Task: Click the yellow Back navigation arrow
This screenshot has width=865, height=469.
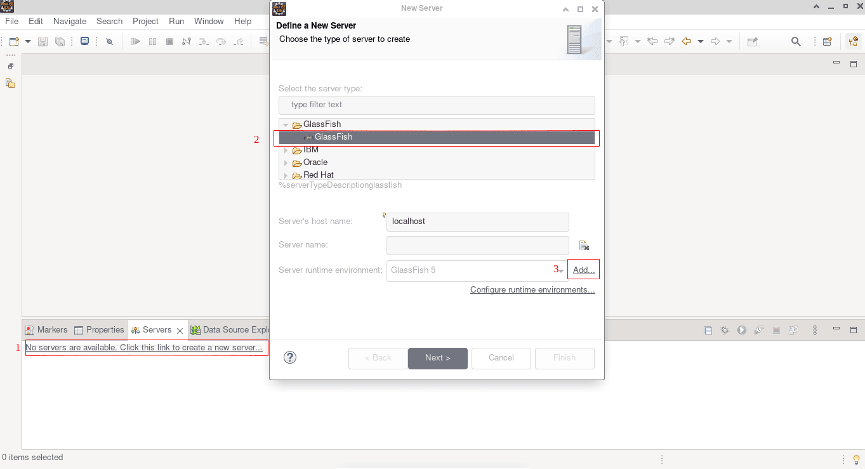Action: (687, 41)
